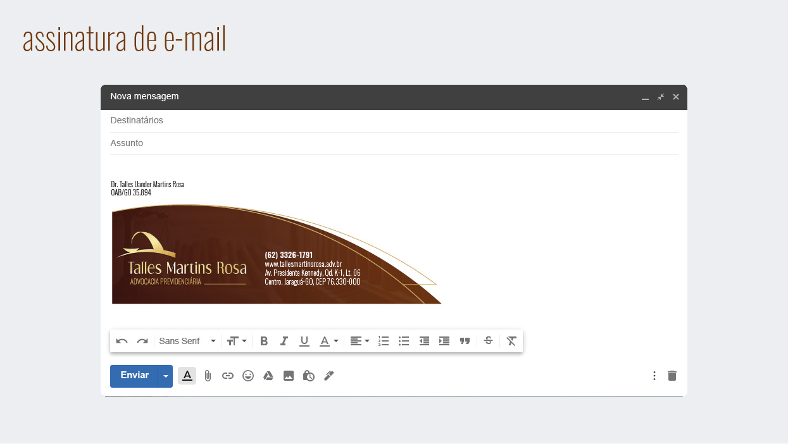Screen dimensions: 788x444
Task: Insert a bulleted list
Action: click(x=404, y=341)
